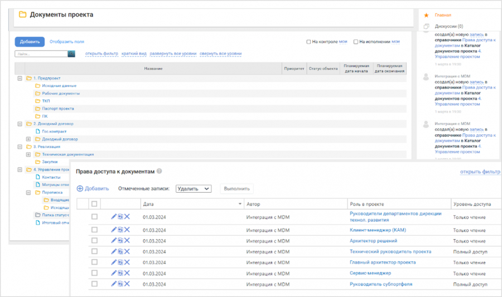Copy the Сервис-менеджер access record

coord(120,273)
